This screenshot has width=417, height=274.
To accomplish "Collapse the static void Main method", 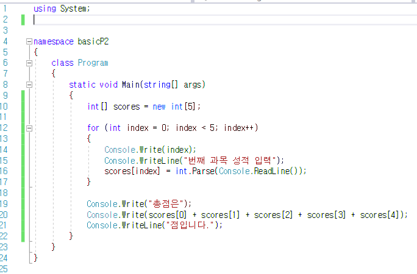I will pos(29,85).
